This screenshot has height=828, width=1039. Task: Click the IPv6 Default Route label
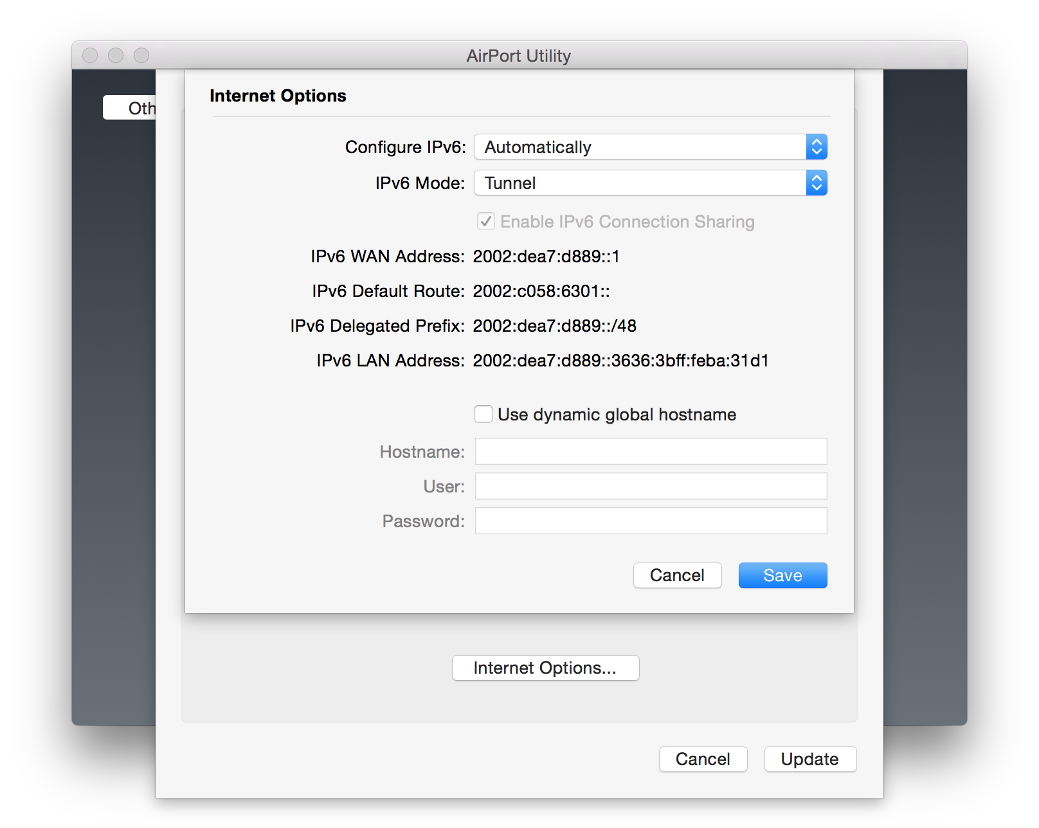[x=388, y=291]
